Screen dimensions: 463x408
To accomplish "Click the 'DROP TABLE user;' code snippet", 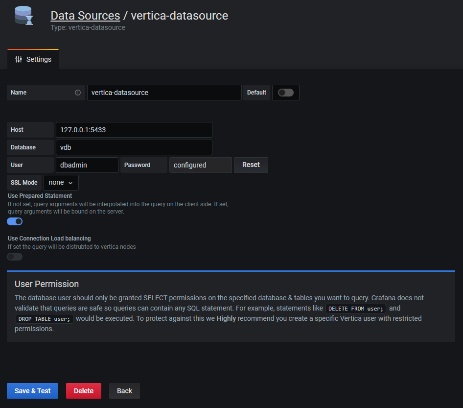I will tap(44, 319).
